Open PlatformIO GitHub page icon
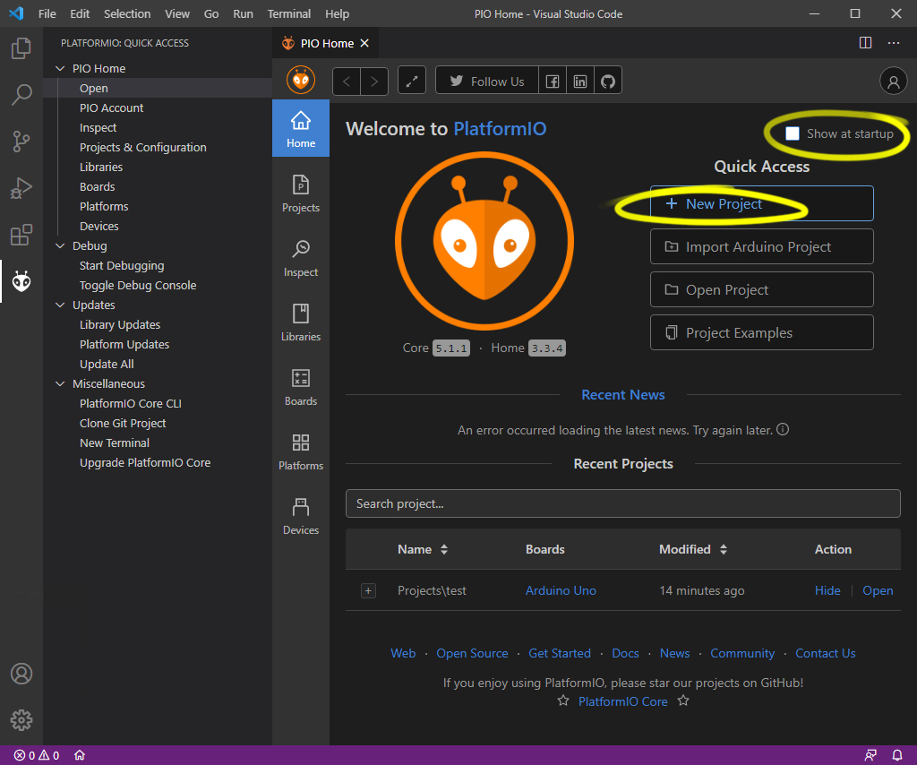 pyautogui.click(x=608, y=82)
